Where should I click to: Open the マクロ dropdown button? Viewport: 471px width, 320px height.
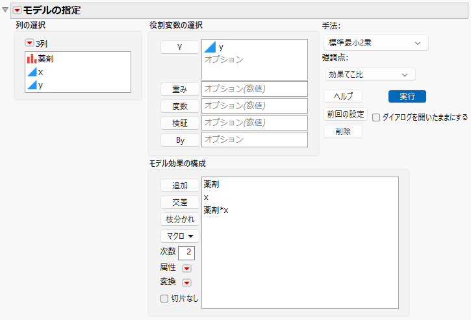click(x=179, y=236)
